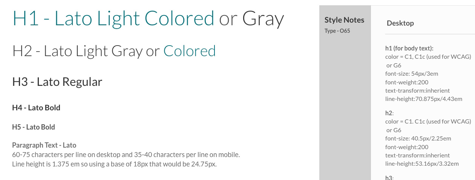Click the "Style Notes" sidebar heading
This screenshot has height=180, width=475.
coord(344,20)
